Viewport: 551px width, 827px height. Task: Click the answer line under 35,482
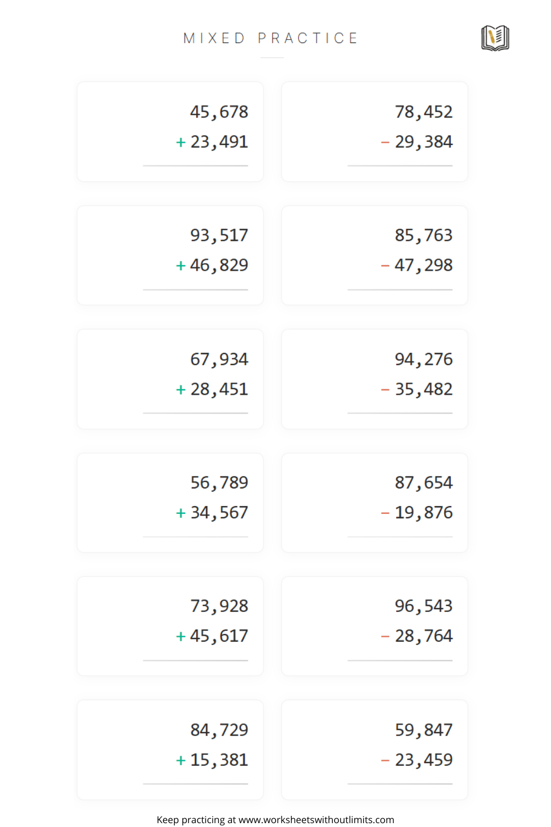pyautogui.click(x=400, y=413)
